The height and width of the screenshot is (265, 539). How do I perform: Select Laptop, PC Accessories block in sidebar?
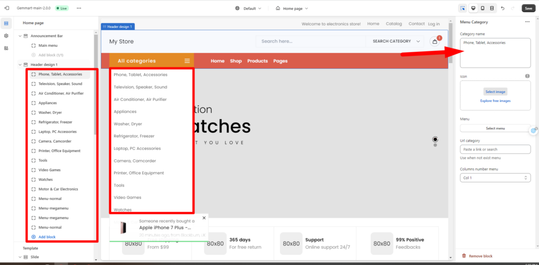click(57, 132)
